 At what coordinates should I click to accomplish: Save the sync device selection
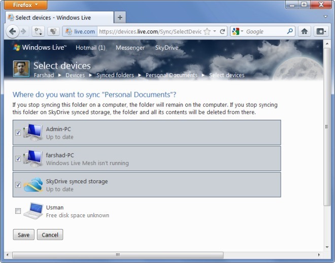tap(23, 235)
